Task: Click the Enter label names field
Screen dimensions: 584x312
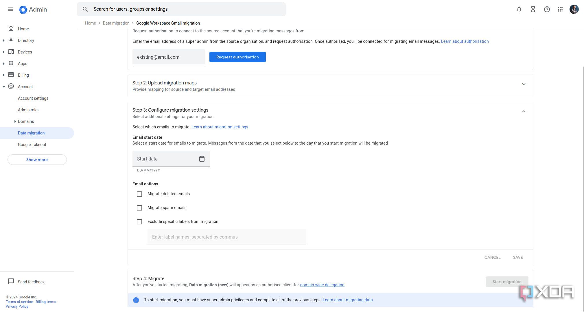Action: pyautogui.click(x=226, y=237)
